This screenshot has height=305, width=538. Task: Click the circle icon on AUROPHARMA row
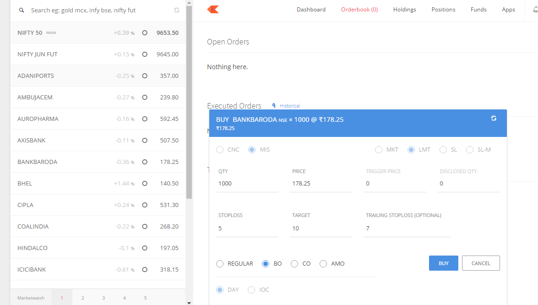point(145,119)
